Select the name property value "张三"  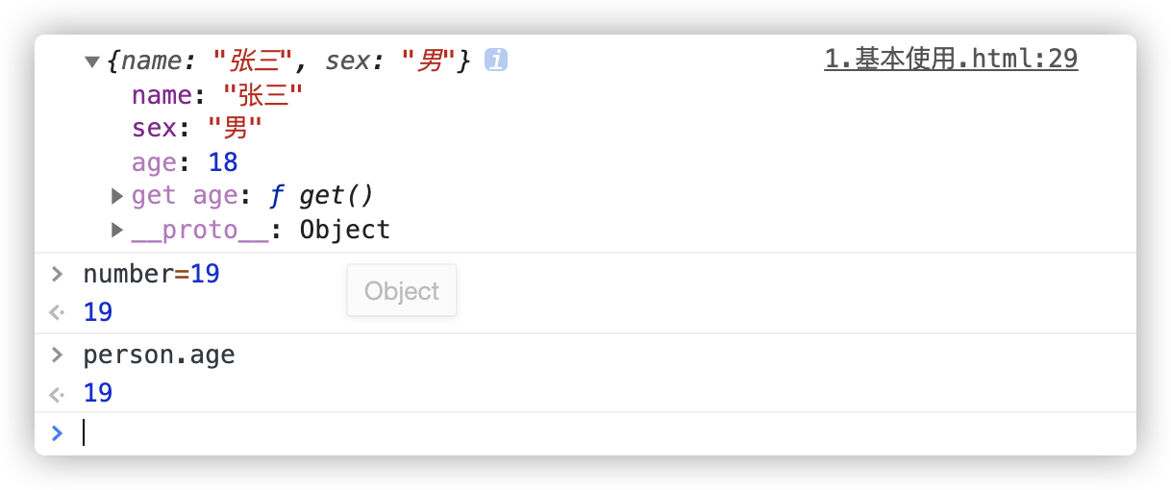point(262,95)
